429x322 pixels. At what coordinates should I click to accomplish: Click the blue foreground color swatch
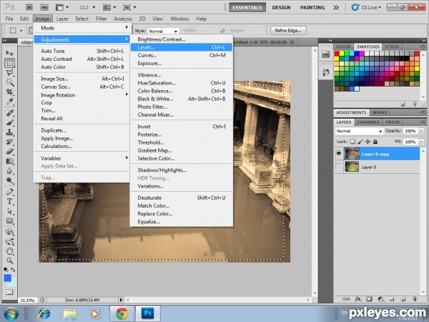tap(7, 278)
